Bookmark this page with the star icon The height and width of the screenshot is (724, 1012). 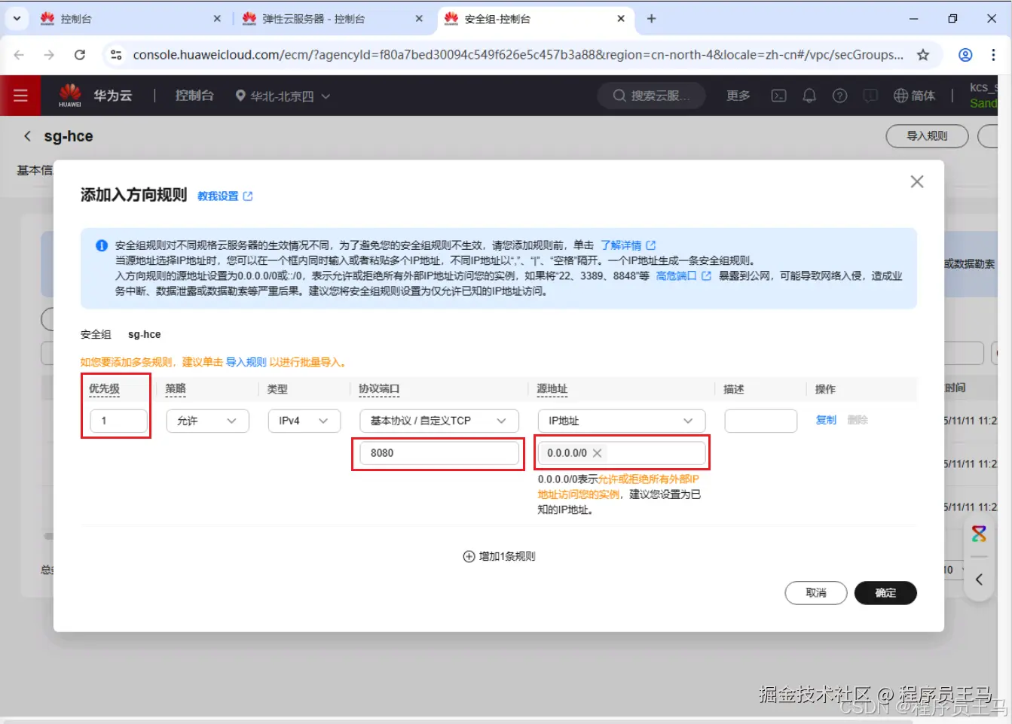coord(923,55)
